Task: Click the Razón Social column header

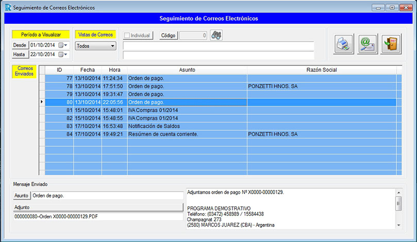Action: (x=321, y=70)
